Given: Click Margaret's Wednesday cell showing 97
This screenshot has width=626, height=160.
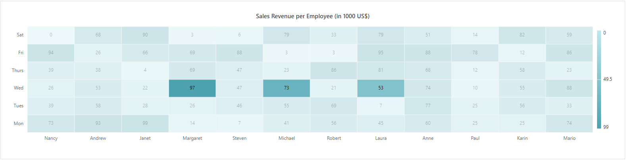Looking at the screenshot, I should tap(192, 88).
